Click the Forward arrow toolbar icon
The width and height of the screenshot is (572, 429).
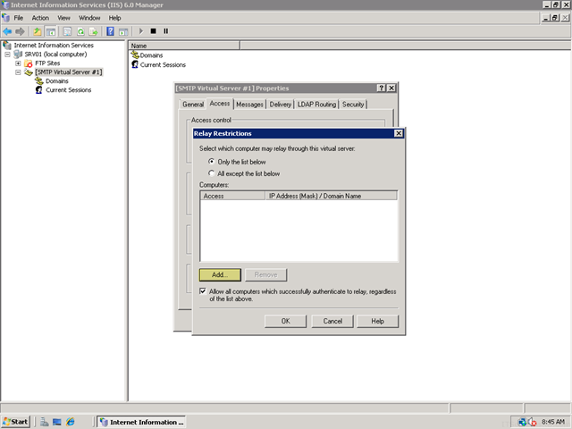click(x=20, y=32)
